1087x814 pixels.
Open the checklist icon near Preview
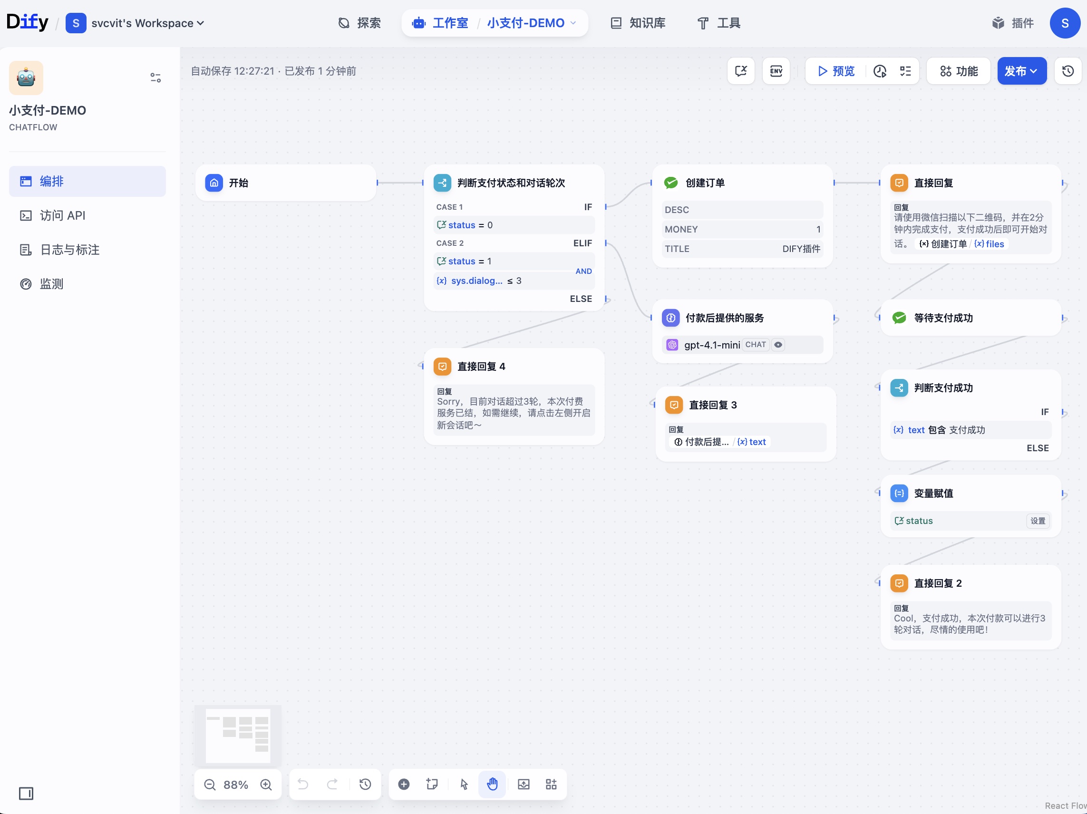905,71
